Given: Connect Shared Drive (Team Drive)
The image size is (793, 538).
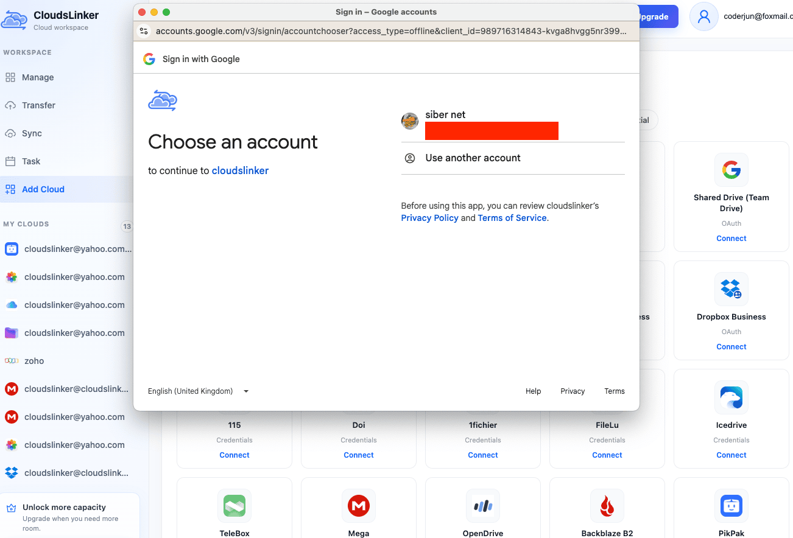Looking at the screenshot, I should click(731, 239).
